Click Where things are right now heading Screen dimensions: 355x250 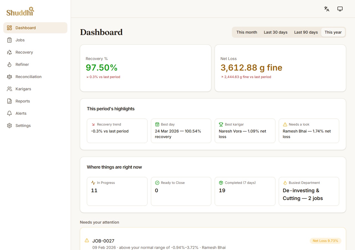(114, 167)
